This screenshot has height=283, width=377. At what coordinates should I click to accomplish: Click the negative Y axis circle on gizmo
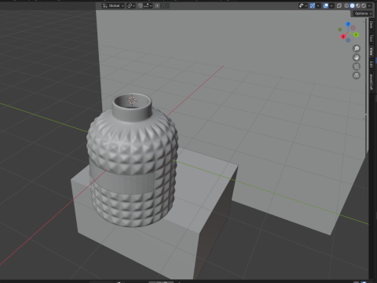pos(340,30)
